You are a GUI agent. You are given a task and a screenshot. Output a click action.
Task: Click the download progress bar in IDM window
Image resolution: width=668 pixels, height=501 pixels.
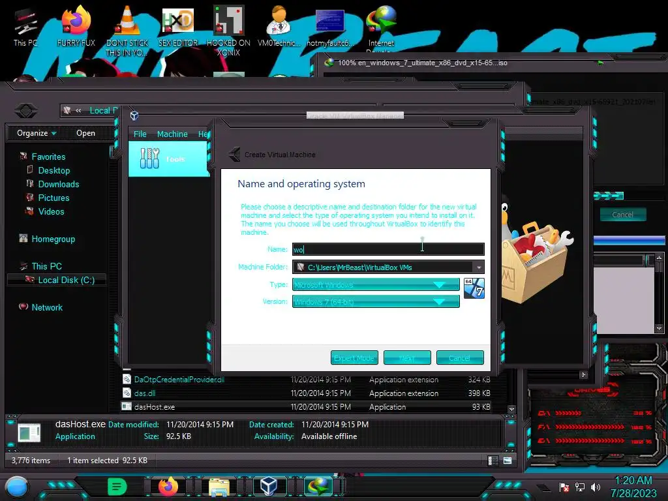tap(609, 196)
